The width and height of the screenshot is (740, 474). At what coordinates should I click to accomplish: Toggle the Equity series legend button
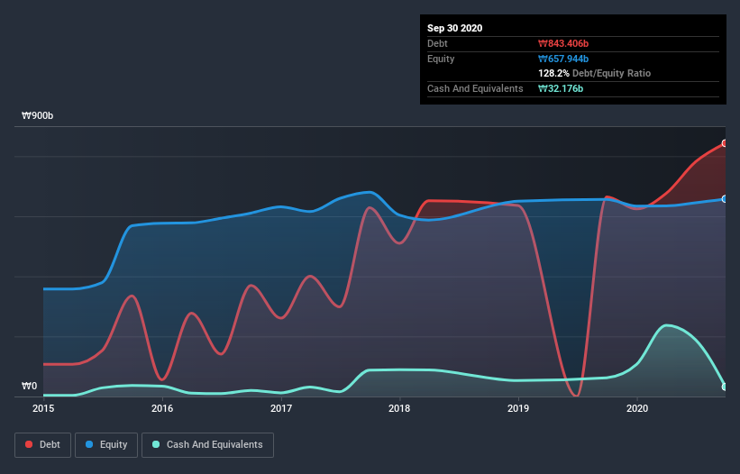pos(106,445)
